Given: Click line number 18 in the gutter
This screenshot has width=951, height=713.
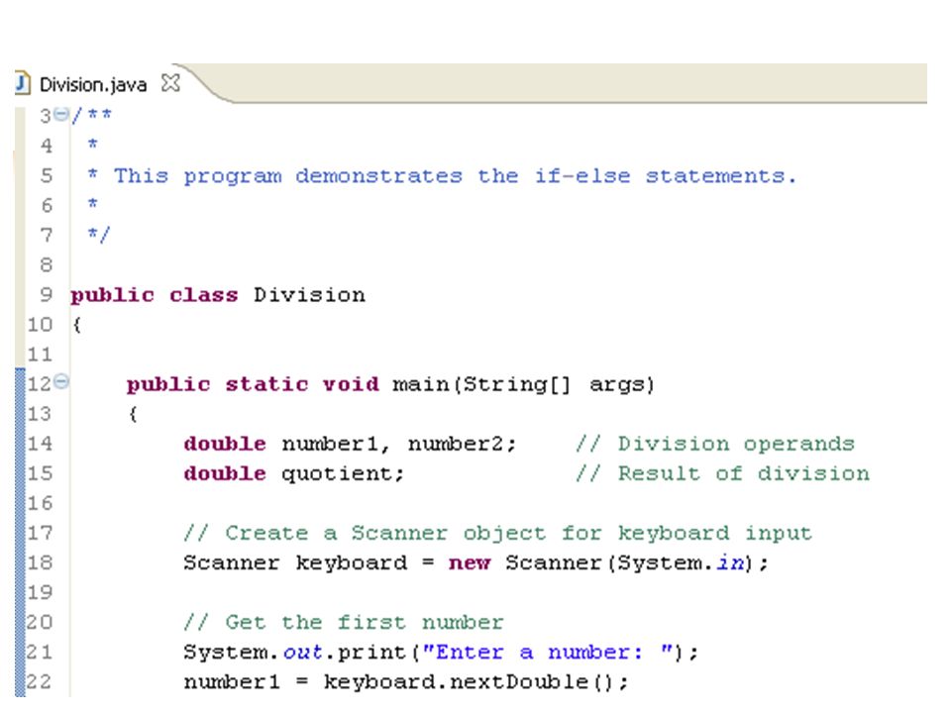Looking at the screenshot, I should point(40,562).
